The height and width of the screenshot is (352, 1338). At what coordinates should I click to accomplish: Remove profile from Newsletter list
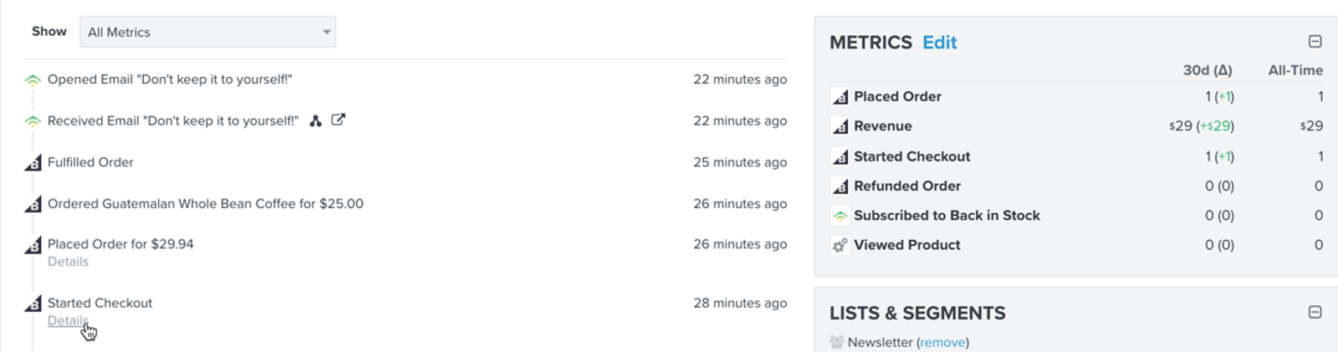[x=942, y=342]
